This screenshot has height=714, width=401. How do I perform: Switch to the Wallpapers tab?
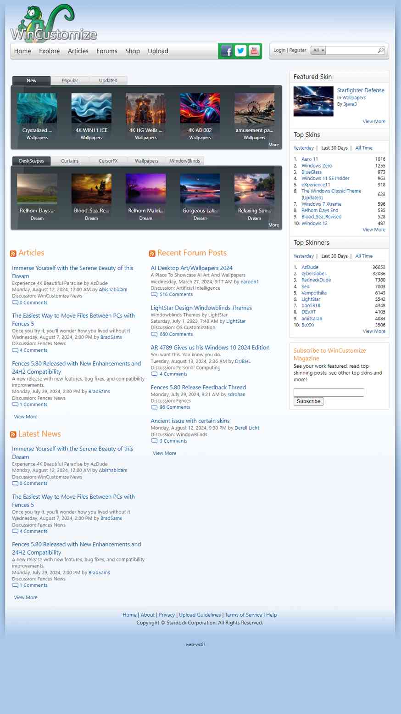coord(146,161)
